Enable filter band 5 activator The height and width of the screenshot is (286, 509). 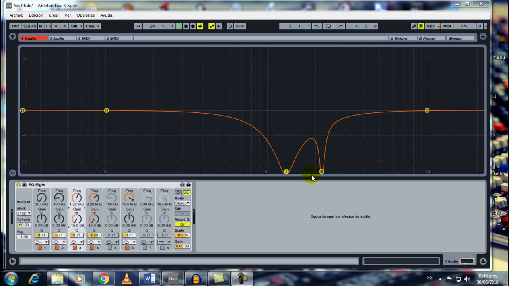[109, 248]
